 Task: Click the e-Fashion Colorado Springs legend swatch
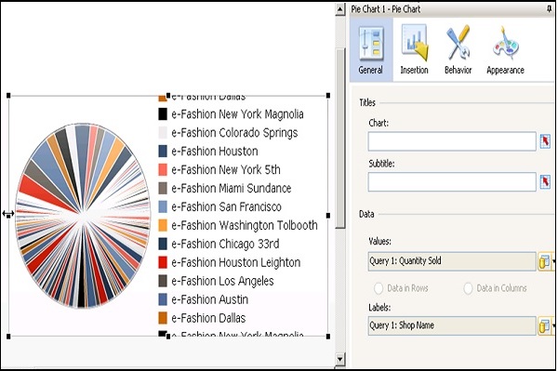[163, 133]
